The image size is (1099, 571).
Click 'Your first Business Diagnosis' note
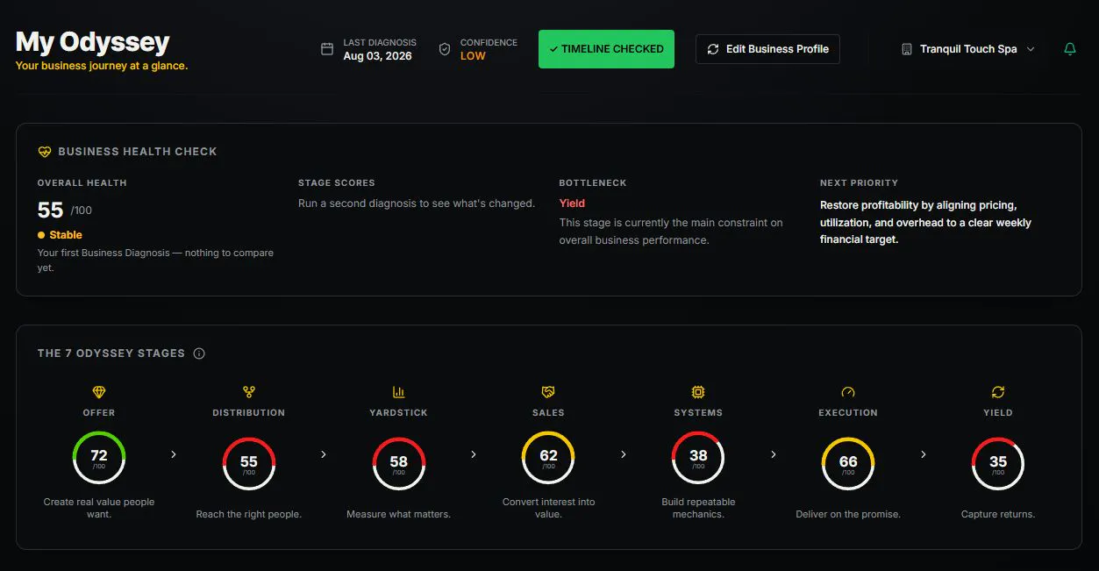click(x=155, y=261)
